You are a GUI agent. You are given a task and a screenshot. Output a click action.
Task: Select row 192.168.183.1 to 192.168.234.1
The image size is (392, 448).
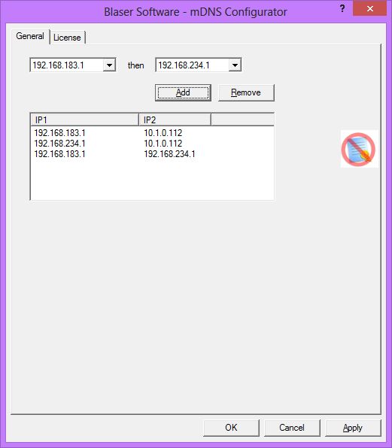click(152, 154)
